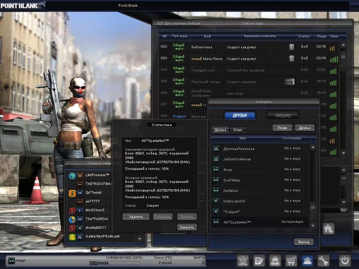Select room 003 Мачу-Пикчу row
Viewport: 359px width, 269px height.
click(x=249, y=58)
